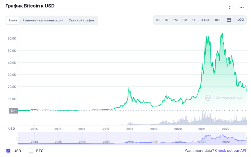Click the 2022 label on the x-axis
This screenshot has height=157, width=251.
tap(226, 129)
